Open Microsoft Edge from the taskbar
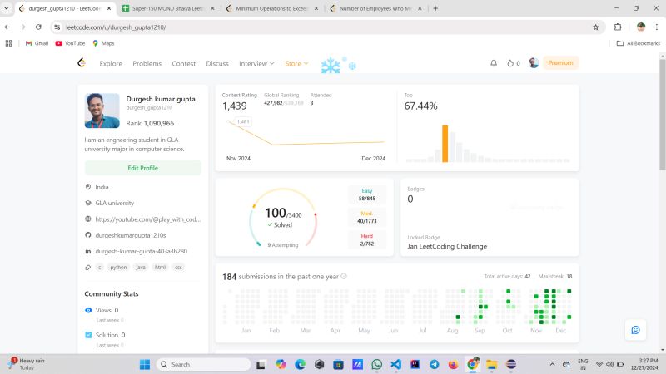The image size is (666, 374). 300,364
